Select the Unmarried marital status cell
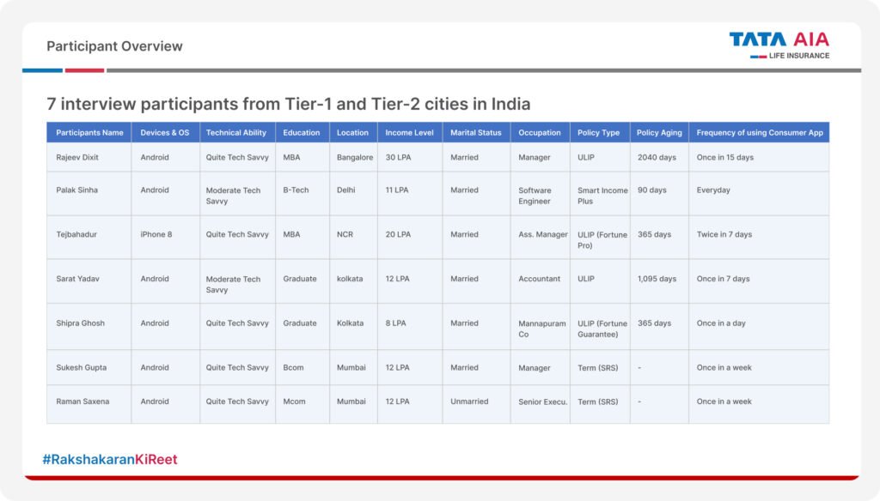This screenshot has height=501, width=880. click(469, 401)
